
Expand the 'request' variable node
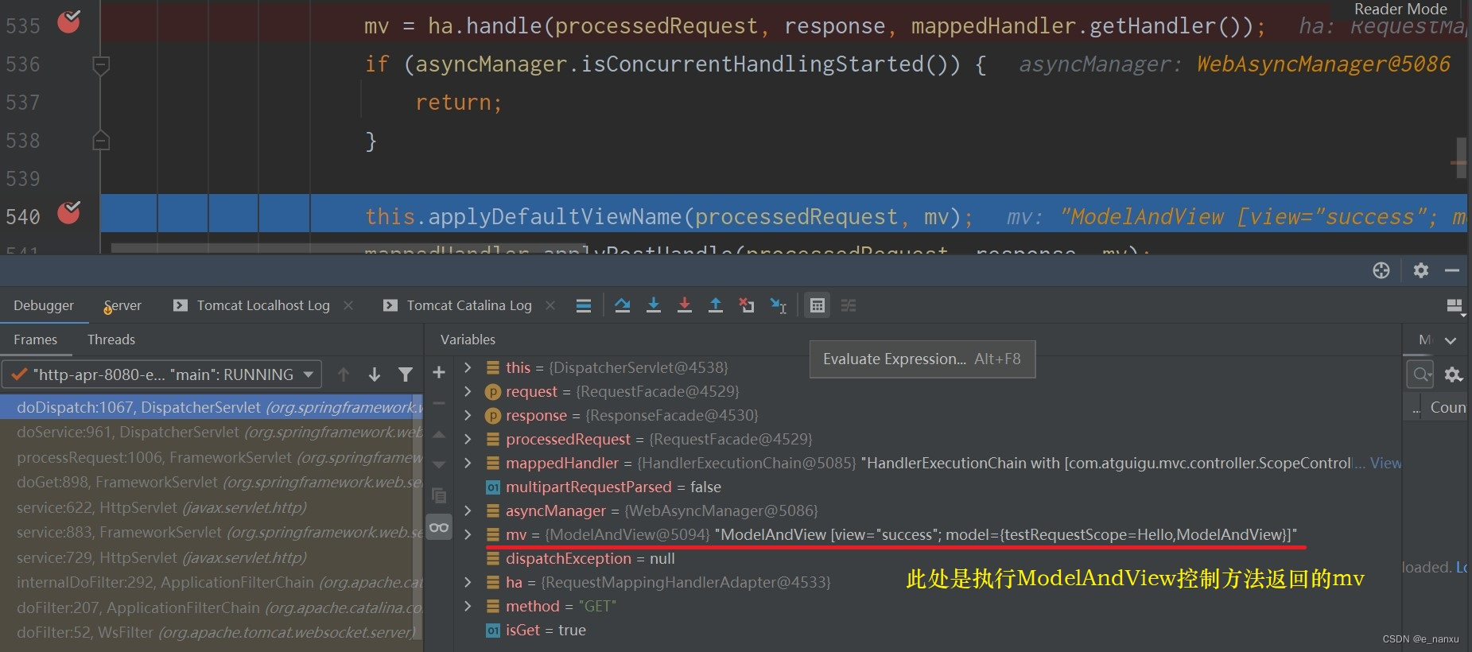[x=468, y=391]
